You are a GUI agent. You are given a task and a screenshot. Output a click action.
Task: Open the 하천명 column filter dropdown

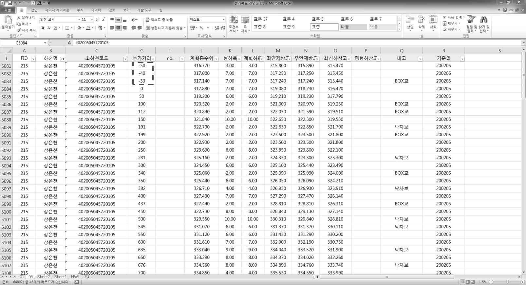63,59
